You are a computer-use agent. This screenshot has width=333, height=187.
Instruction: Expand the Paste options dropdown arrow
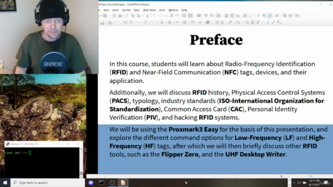click(x=142, y=16)
